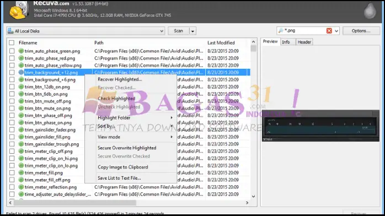385x216 pixels.
Task: Clear the *.png filter with red X
Action: click(329, 31)
